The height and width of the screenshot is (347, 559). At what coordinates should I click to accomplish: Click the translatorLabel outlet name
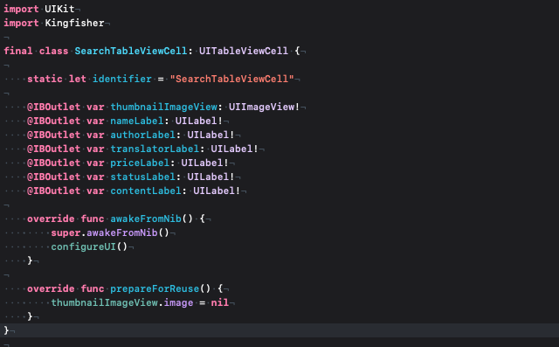coord(155,149)
